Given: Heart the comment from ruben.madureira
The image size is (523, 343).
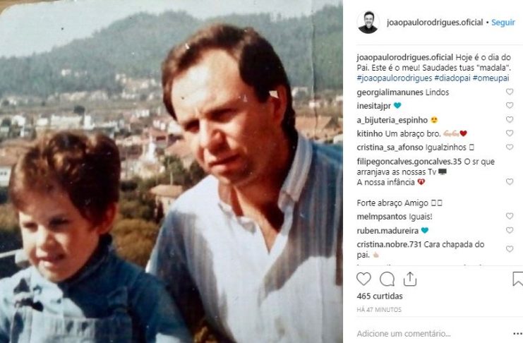Looking at the screenshot, I should pos(510,230).
